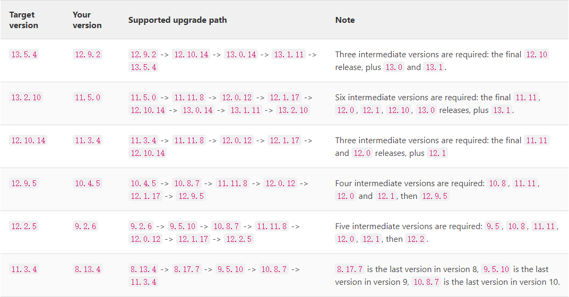Viewport: 569px width, 297px height.
Task: Click the "Target version" column header
Action: click(x=23, y=20)
